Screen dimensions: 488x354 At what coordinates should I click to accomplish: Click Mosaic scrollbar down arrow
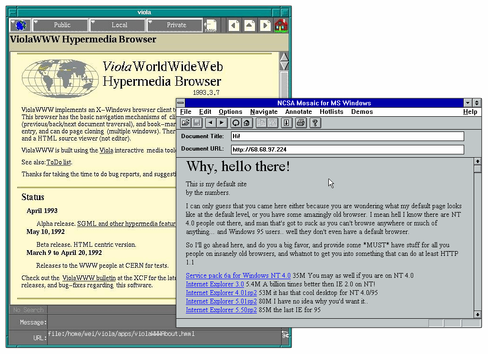pyautogui.click(x=478, y=314)
